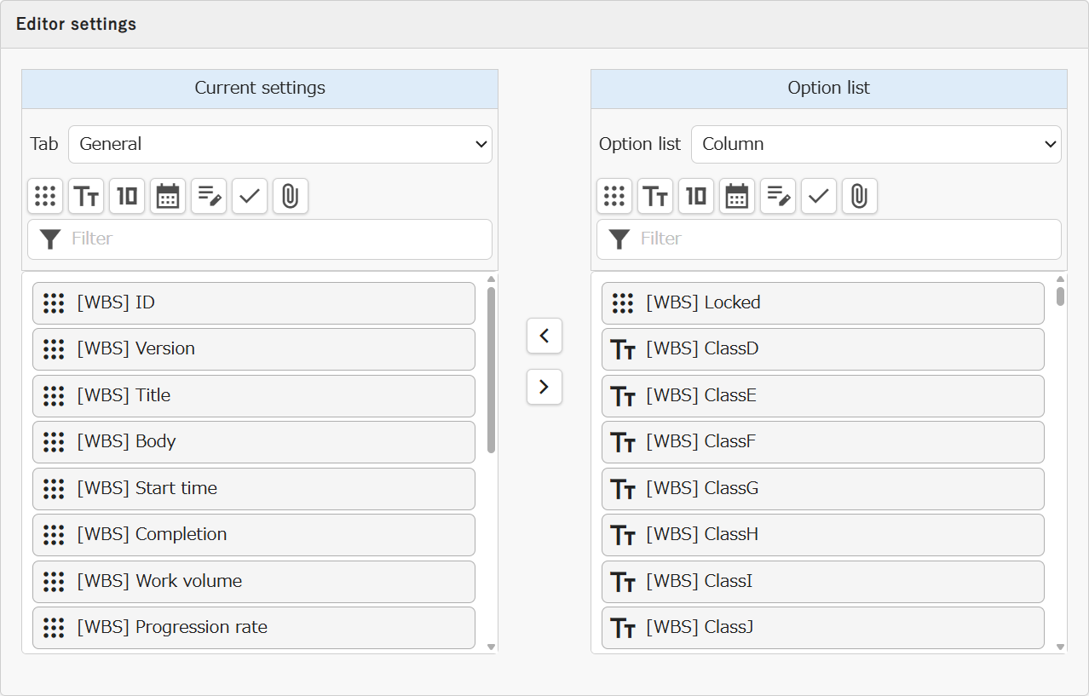Click drag-handle icon of [WBS] Locked row
The width and height of the screenshot is (1089, 696).
pyautogui.click(x=623, y=303)
